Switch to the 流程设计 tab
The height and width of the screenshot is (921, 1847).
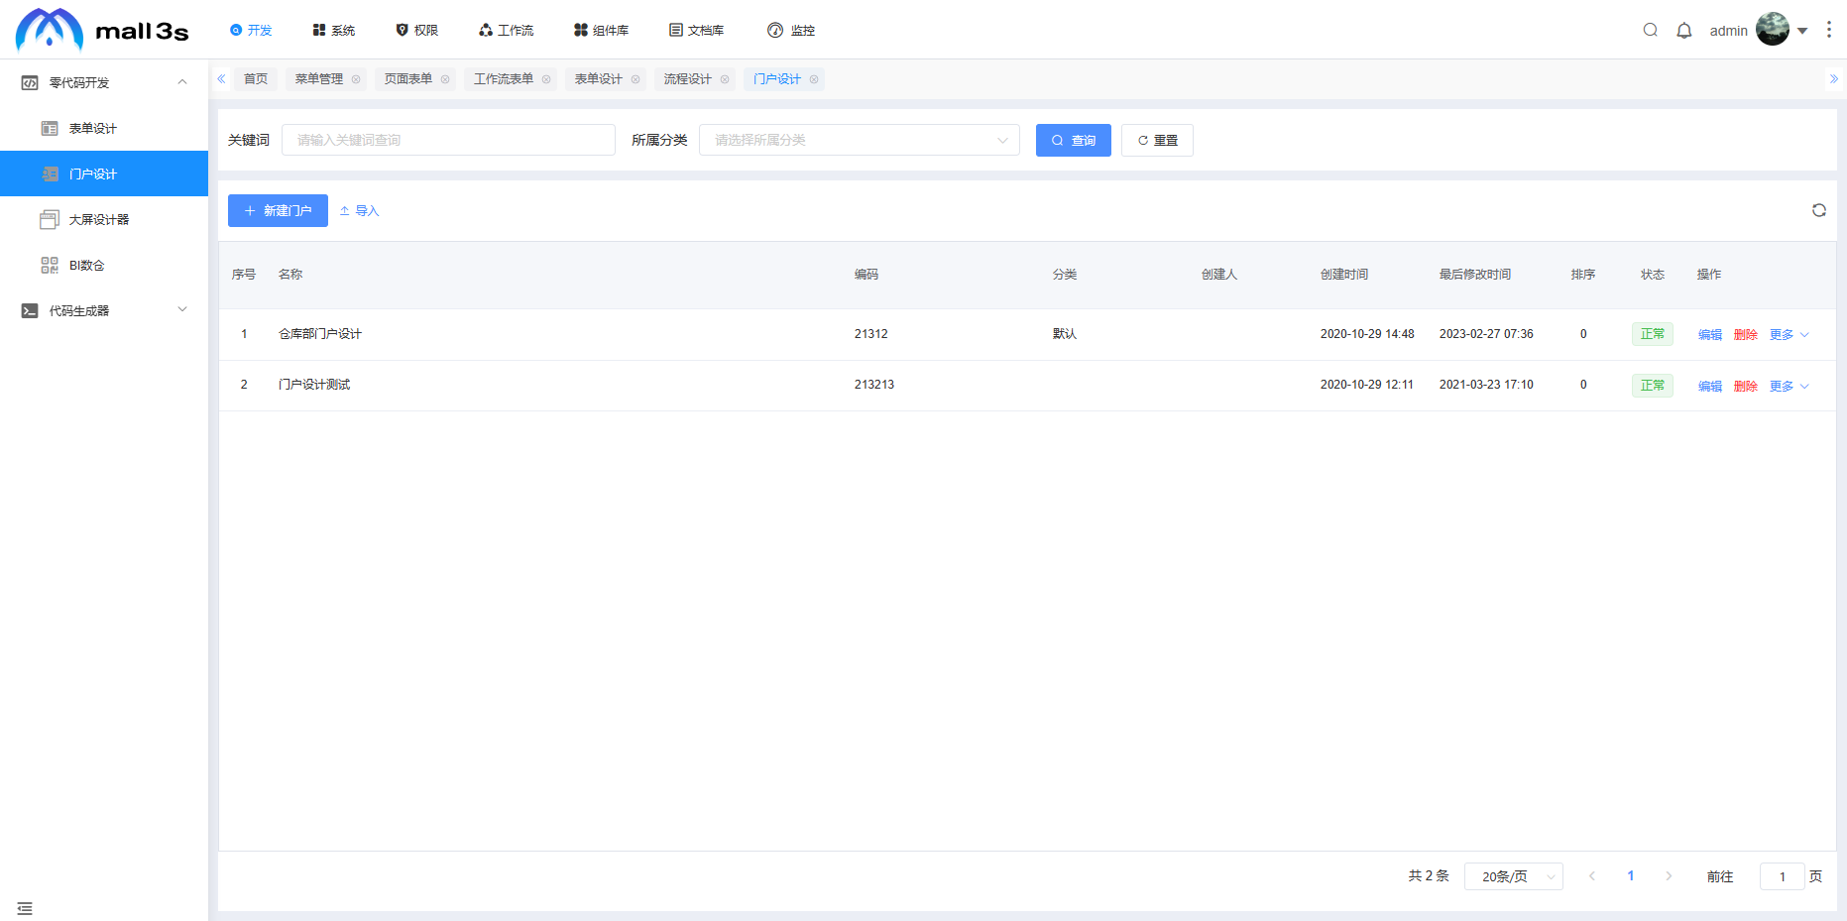688,79
